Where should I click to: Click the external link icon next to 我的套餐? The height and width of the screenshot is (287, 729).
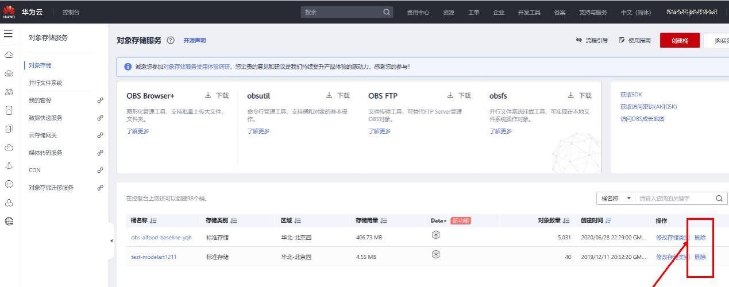click(100, 100)
